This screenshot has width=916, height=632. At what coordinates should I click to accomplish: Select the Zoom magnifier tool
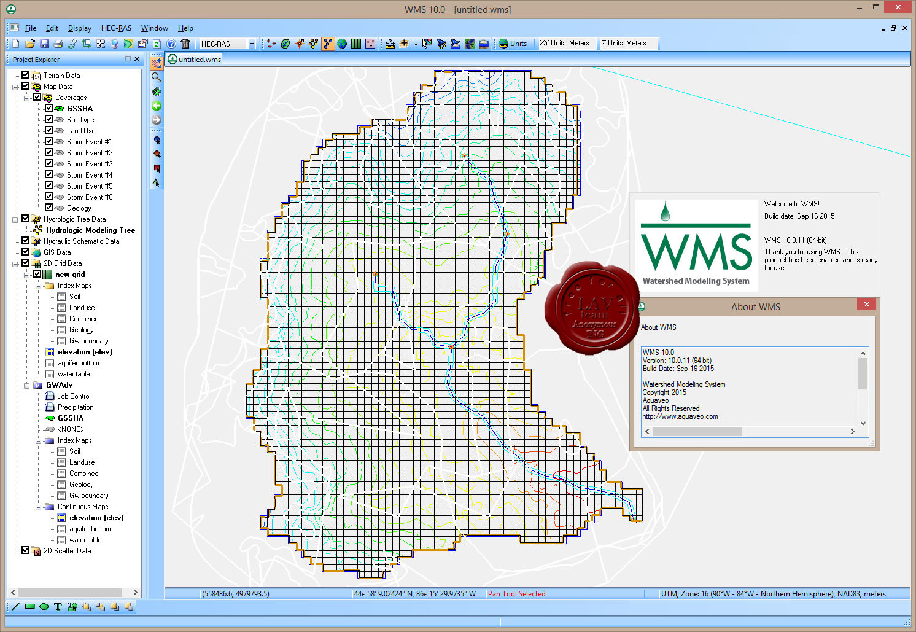click(157, 77)
